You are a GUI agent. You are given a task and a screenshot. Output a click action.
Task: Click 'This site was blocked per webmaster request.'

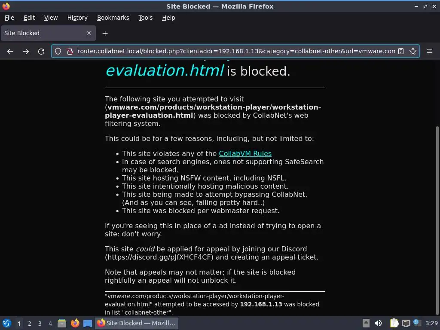coord(201,211)
